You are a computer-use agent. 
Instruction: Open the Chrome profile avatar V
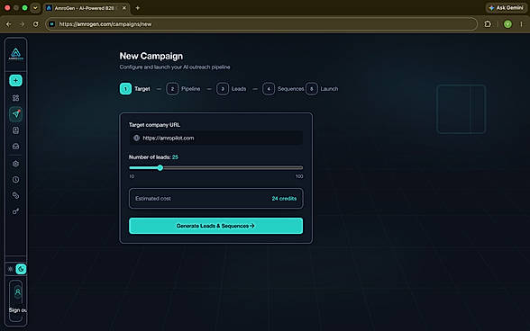tap(507, 24)
